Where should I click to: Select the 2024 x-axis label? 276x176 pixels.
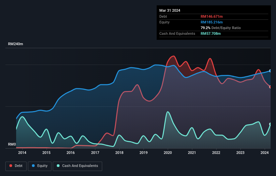[x=265, y=153]
